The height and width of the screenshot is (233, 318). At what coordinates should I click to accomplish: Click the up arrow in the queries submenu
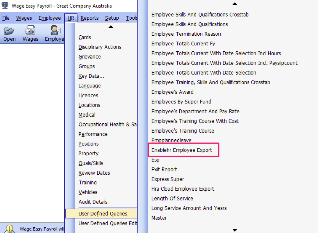pyautogui.click(x=235, y=4)
